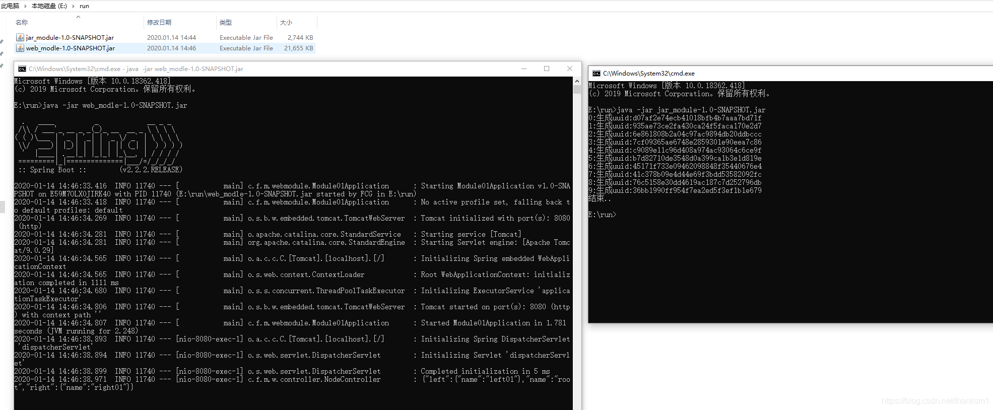This screenshot has width=993, height=410.
Task: Click output line 0:生成uuid in right console
Action: (x=675, y=118)
